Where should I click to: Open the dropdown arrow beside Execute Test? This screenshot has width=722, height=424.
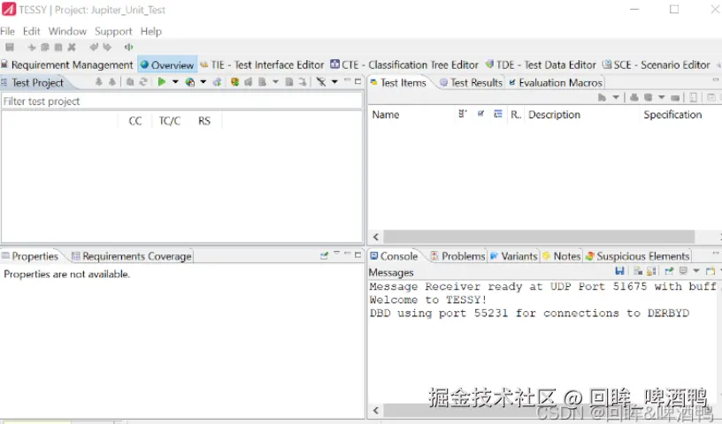[175, 82]
